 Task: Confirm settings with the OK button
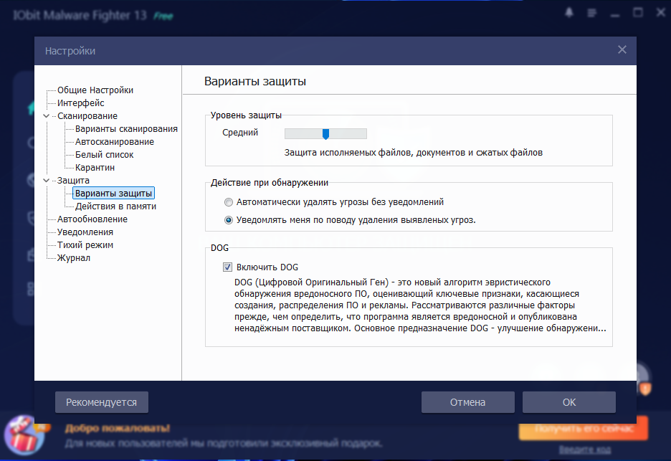tap(568, 402)
